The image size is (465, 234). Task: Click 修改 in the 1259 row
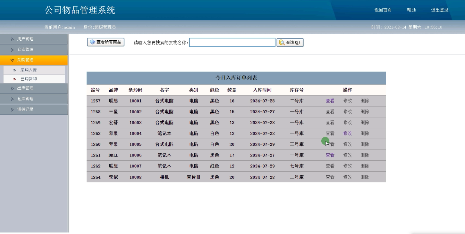pos(347,123)
